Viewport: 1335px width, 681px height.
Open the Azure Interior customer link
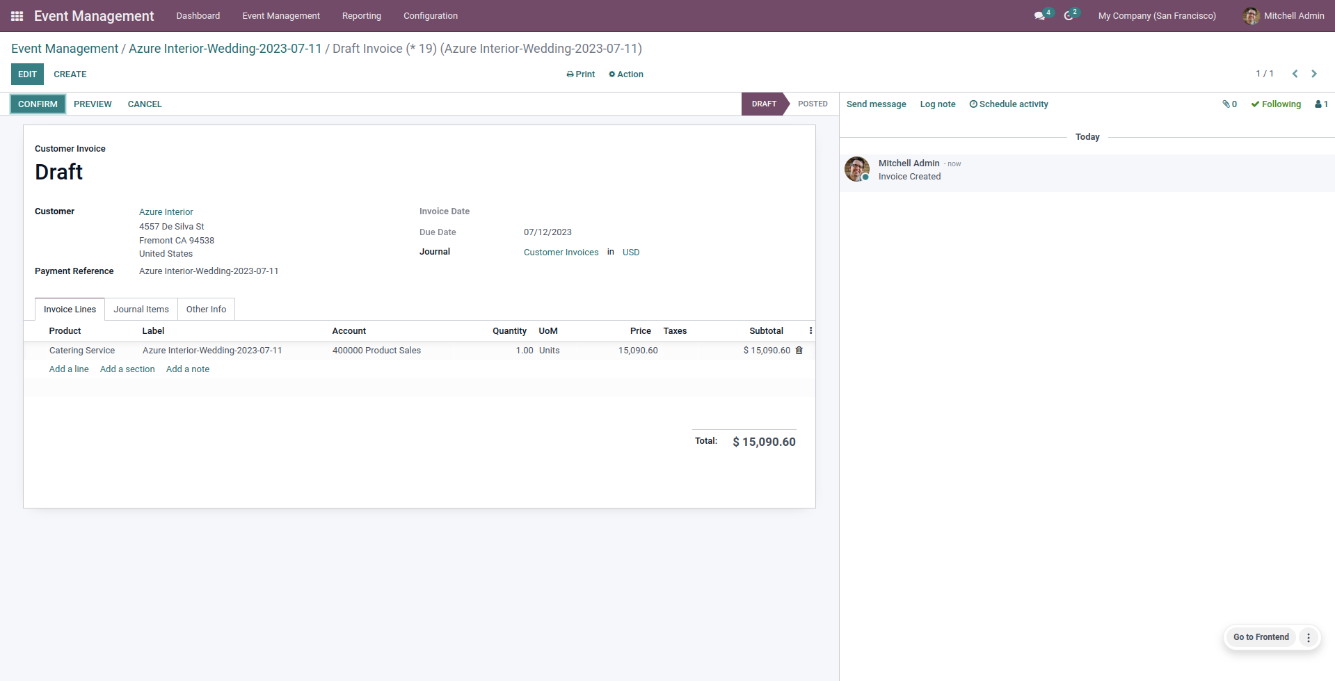(166, 212)
